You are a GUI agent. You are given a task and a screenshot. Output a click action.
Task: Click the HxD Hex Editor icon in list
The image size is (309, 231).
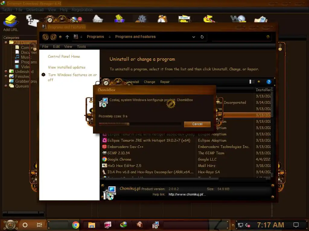pos(104,166)
